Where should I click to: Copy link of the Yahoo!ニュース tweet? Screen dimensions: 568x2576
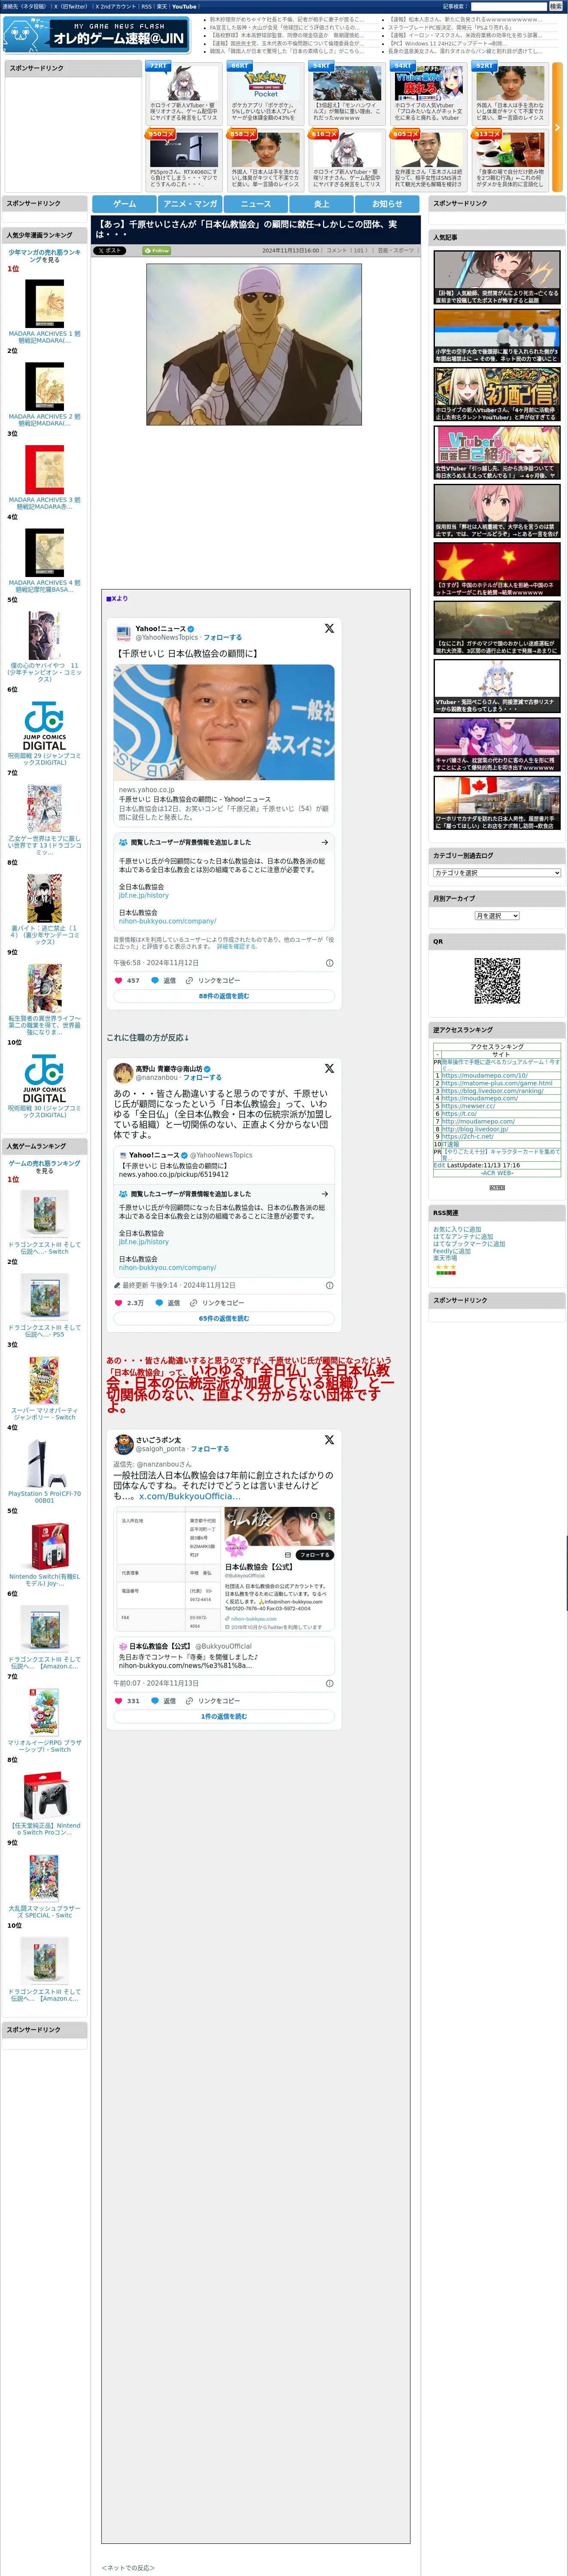tap(213, 980)
